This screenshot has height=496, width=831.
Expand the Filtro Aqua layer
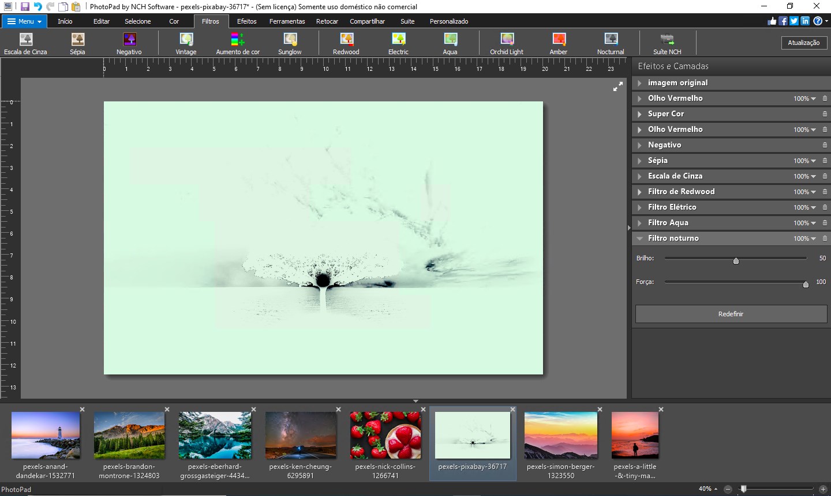(639, 223)
